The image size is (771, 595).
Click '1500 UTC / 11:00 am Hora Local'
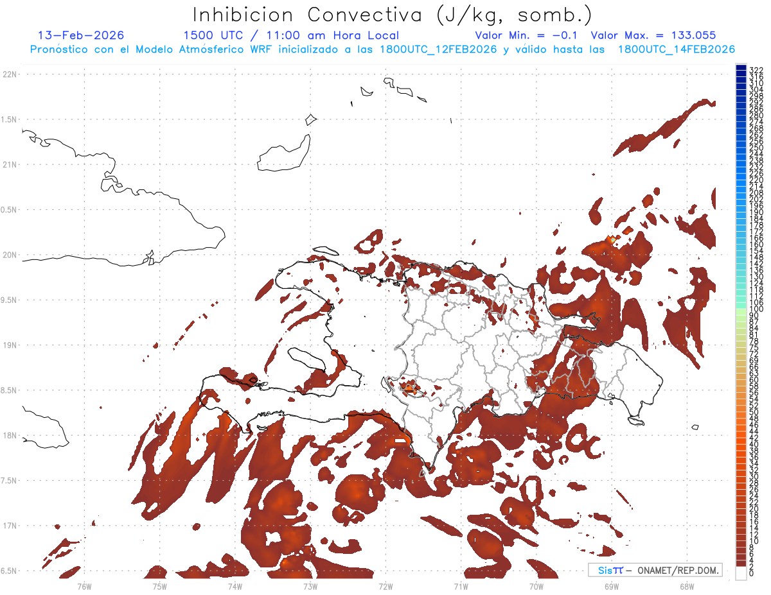point(291,35)
